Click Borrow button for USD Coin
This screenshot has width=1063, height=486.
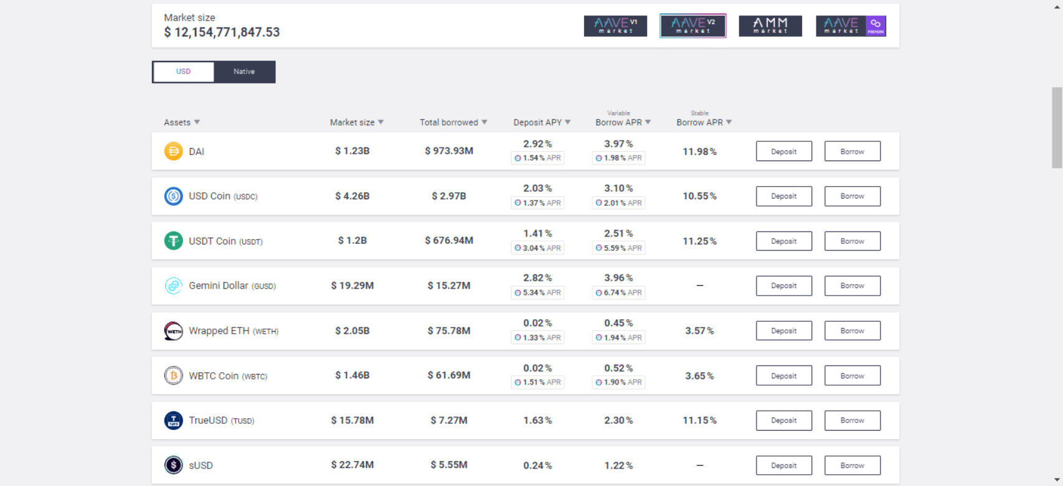853,196
